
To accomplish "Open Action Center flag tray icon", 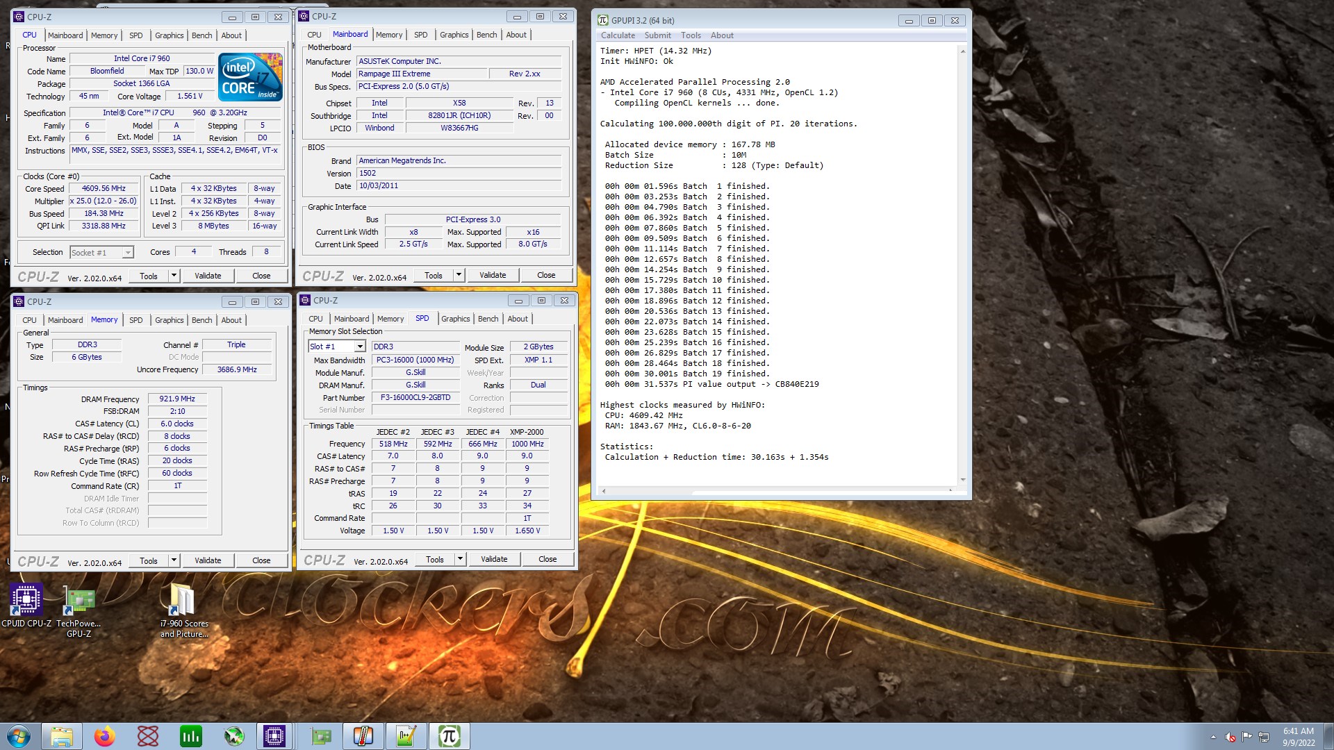I will pos(1246,737).
